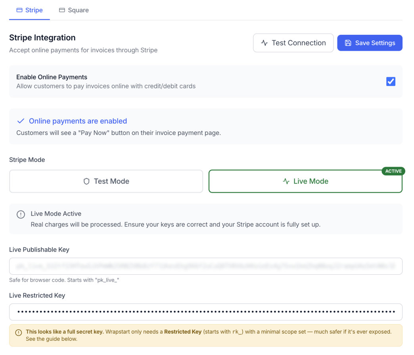The height and width of the screenshot is (355, 414).
Task: Click the warning icon in secret key notice
Action: [19, 332]
